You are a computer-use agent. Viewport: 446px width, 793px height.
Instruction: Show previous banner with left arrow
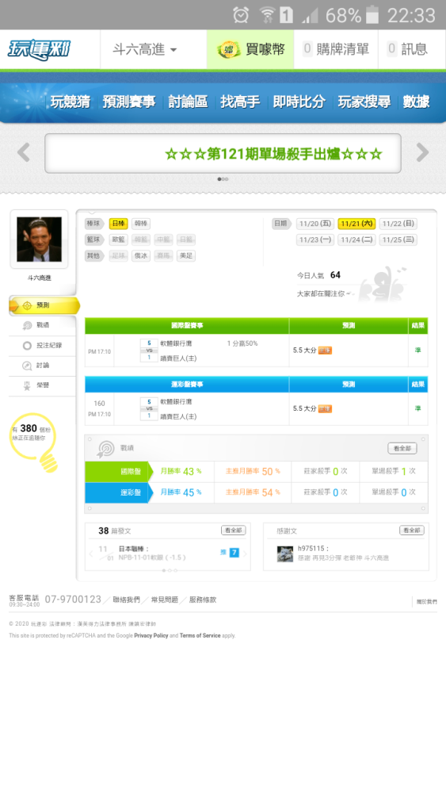coord(24,152)
